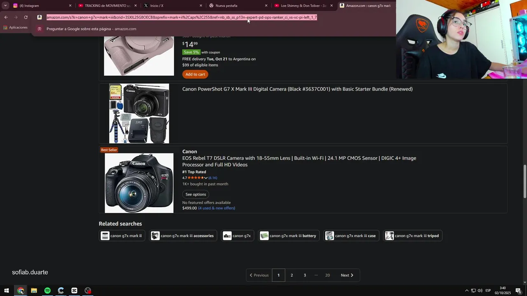Go to results page 20

327,275
